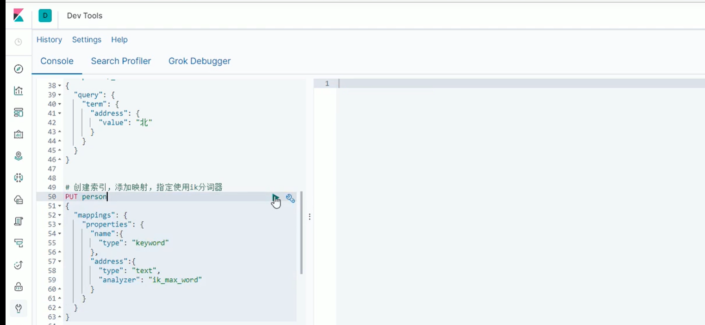Click the "value": "北" line
The width and height of the screenshot is (705, 325).
pyautogui.click(x=125, y=123)
